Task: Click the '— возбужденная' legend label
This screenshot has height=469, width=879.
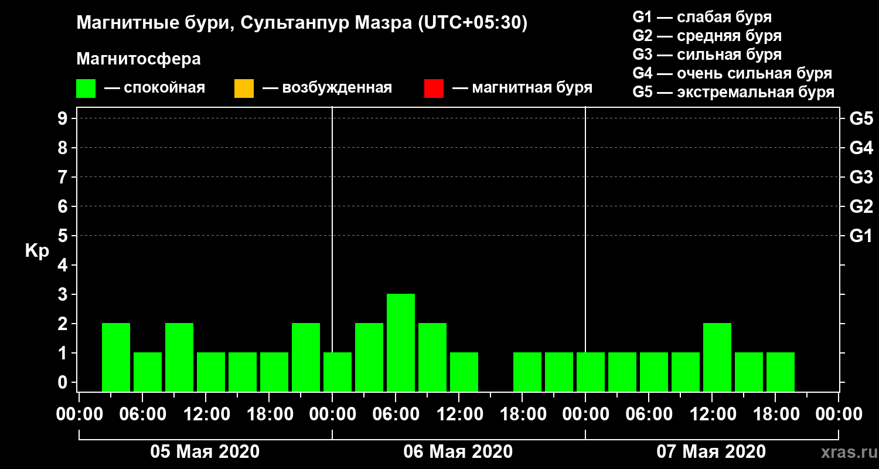Action: coord(327,88)
